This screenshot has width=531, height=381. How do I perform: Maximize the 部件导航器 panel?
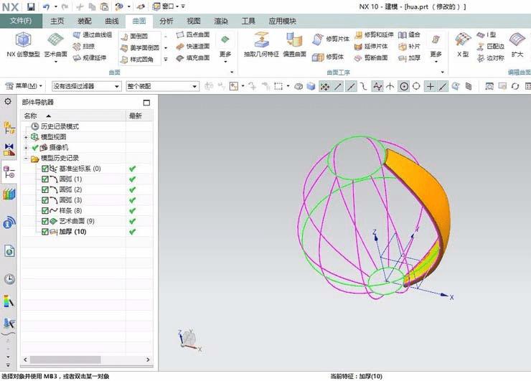click(x=146, y=103)
